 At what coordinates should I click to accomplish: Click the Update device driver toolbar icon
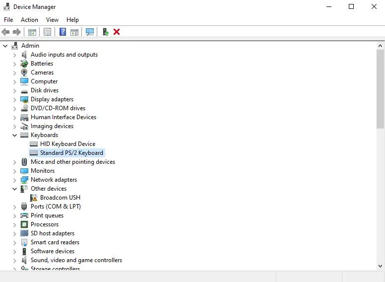(x=105, y=32)
